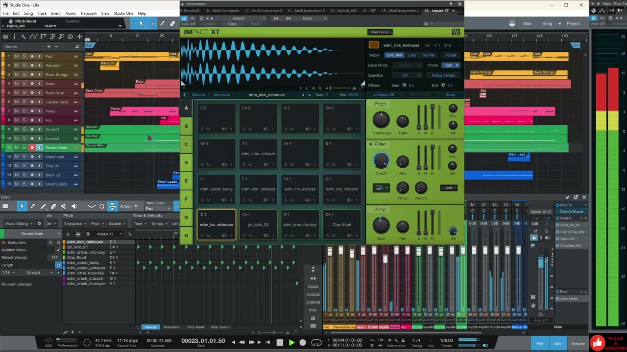Image resolution: width=627 pixels, height=352 pixels.
Task: Open the Transpose dropdown in editor
Action: pyautogui.click(x=75, y=223)
